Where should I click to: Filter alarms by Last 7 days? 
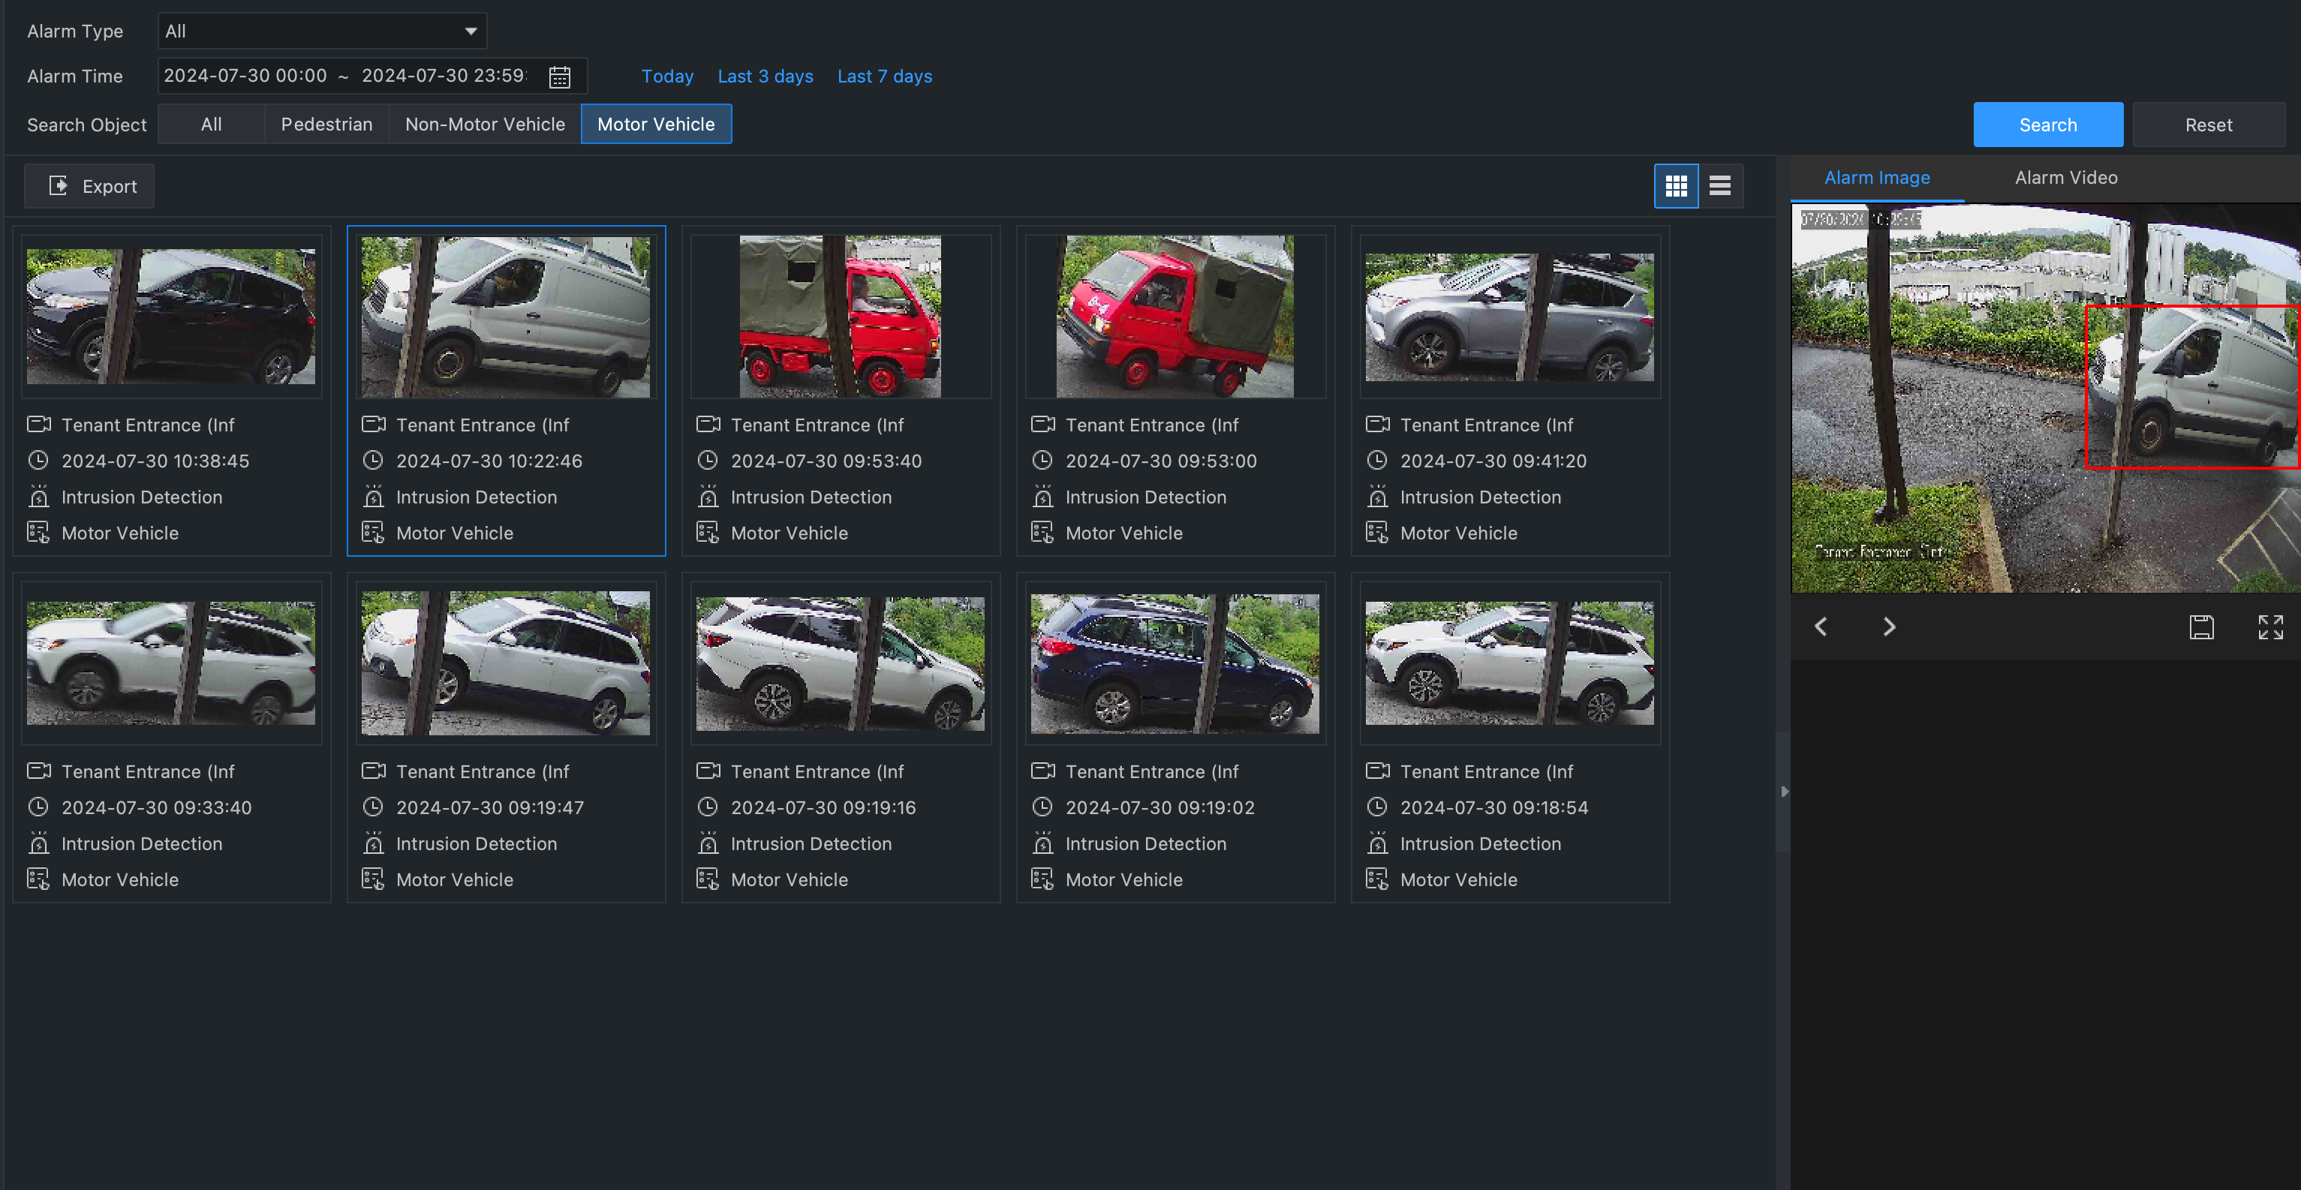click(x=883, y=77)
